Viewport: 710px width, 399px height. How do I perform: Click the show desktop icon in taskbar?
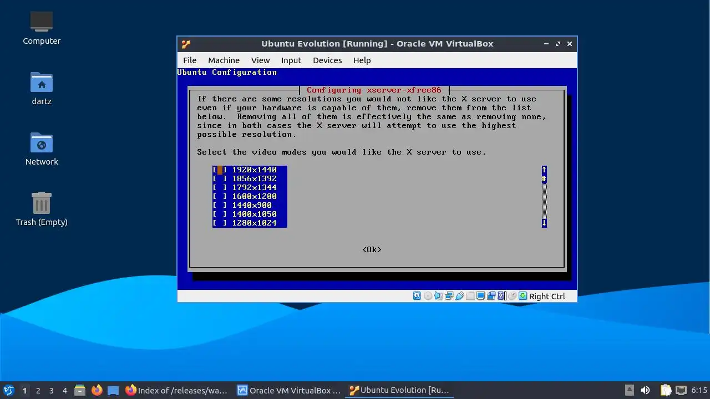[x=113, y=390]
